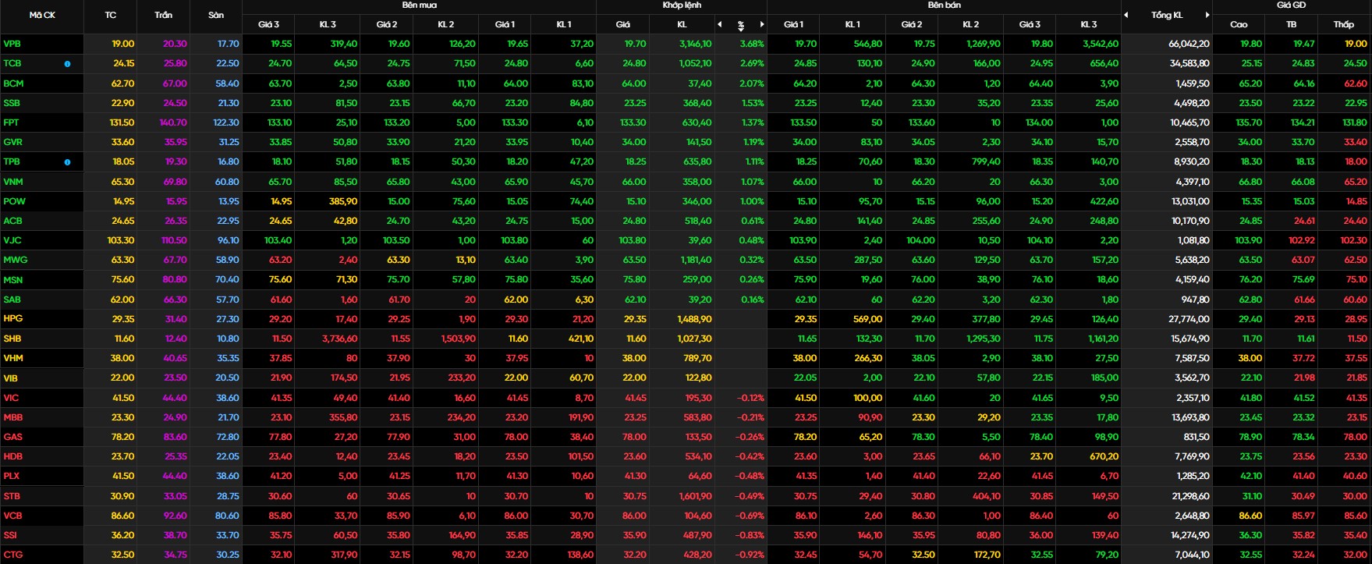
Task: Select CTG matched change -0.92%
Action: tap(750, 555)
